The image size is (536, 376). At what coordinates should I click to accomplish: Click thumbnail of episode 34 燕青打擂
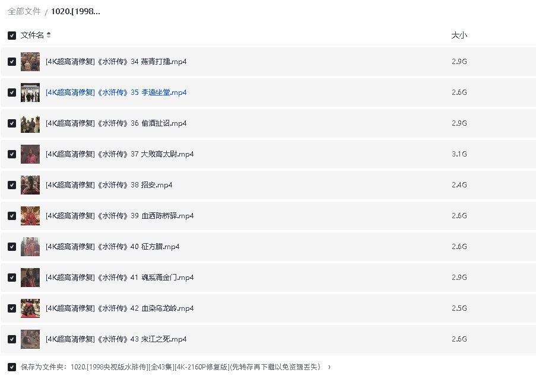(x=30, y=62)
